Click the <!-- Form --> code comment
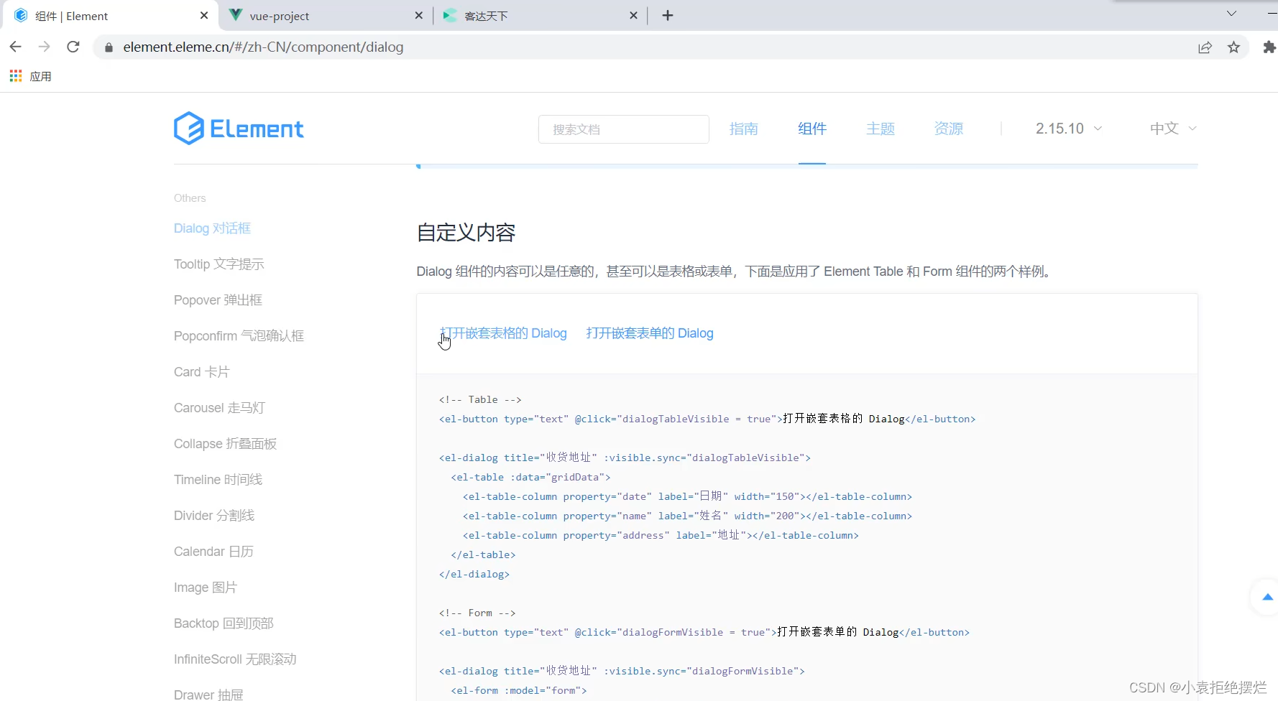Viewport: 1278px width, 701px height. click(477, 613)
